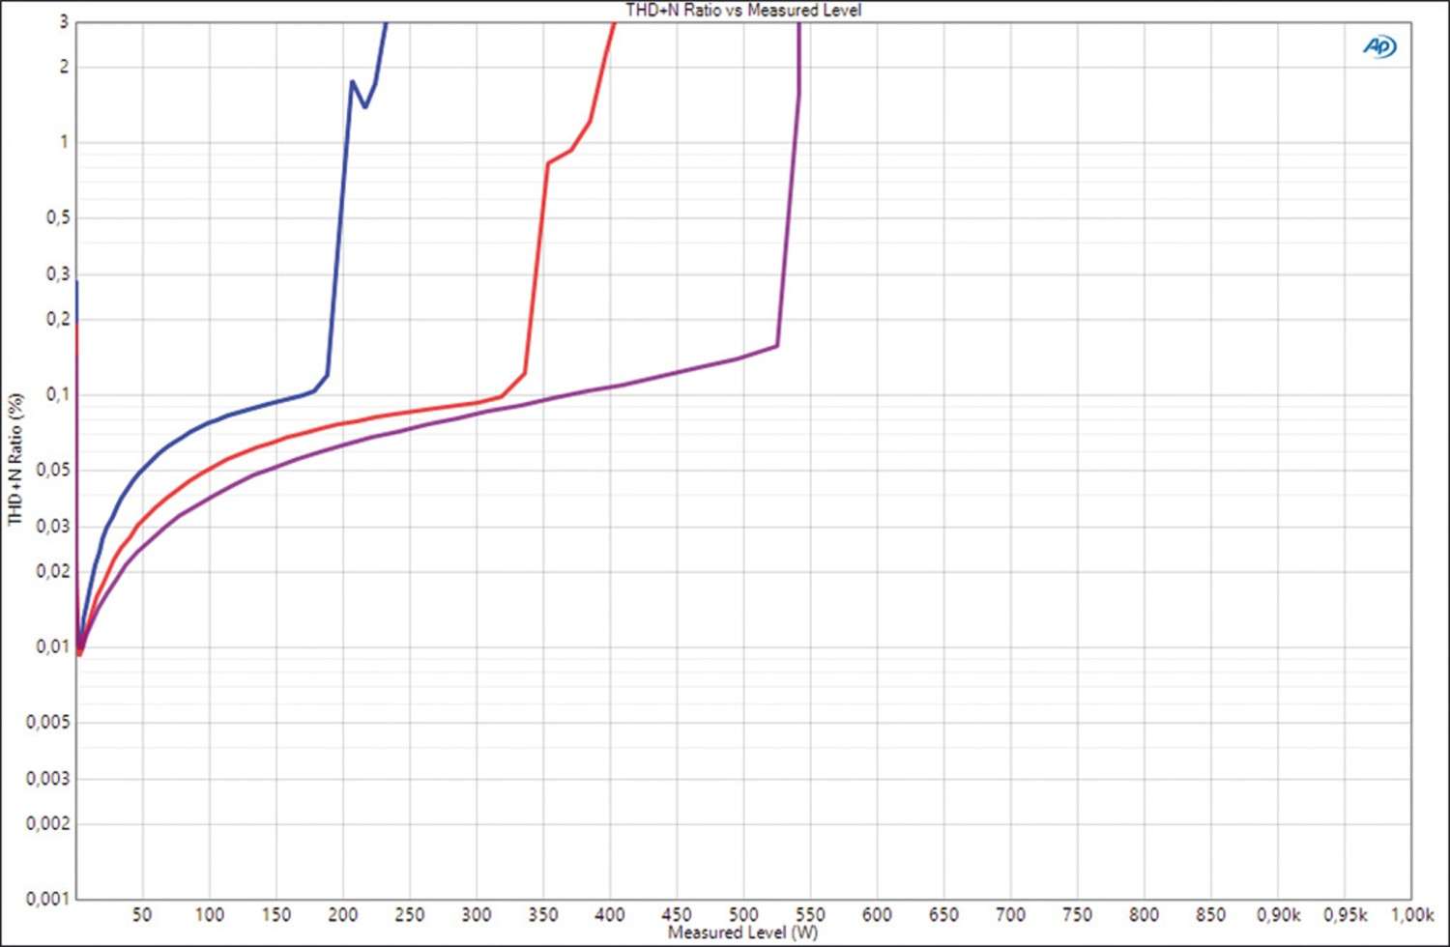
Task: Click the x-axis value '650'
Action: coord(943,914)
